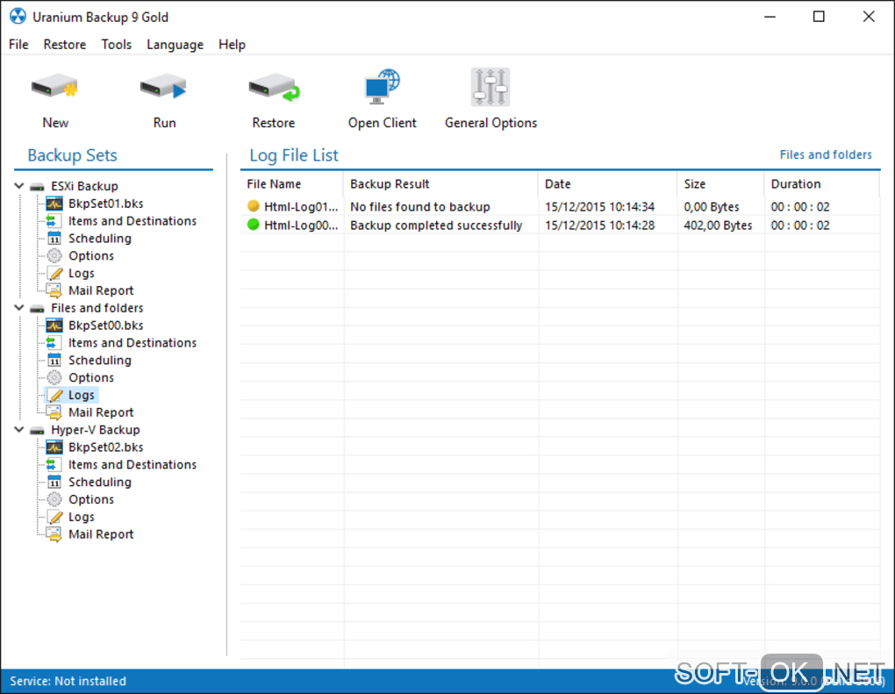Click the ESXi Backup Scheduling calendar icon

point(54,239)
